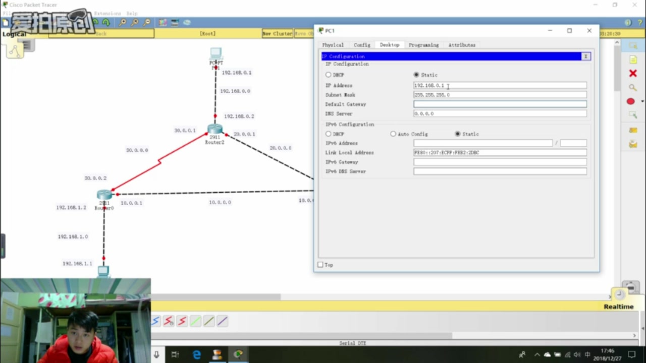Select the IPv6 Static radio button
The image size is (646, 363).
click(x=458, y=134)
